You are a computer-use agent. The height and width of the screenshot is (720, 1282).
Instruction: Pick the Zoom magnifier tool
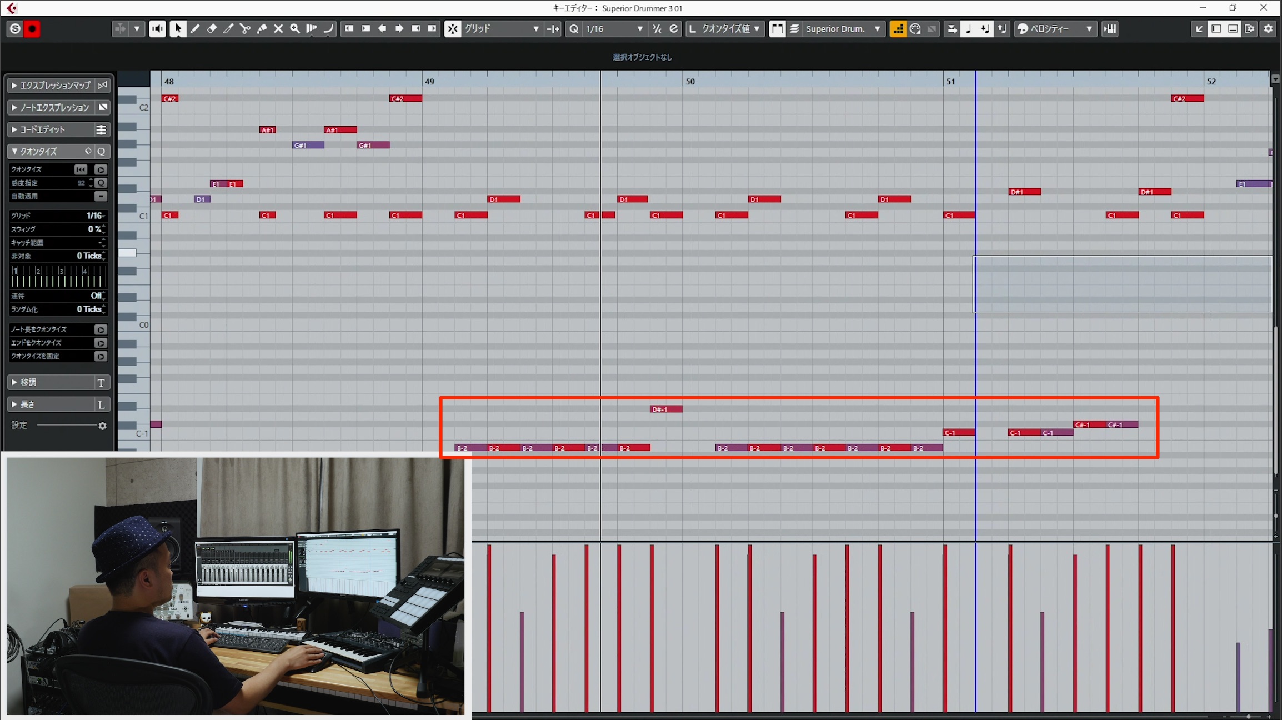295,29
